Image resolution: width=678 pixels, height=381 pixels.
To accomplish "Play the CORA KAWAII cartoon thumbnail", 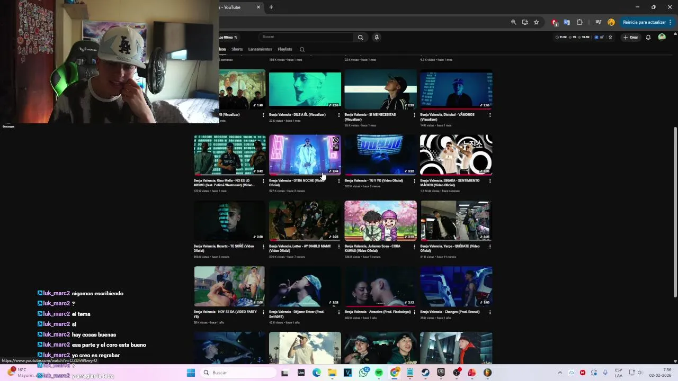I will (x=380, y=221).
